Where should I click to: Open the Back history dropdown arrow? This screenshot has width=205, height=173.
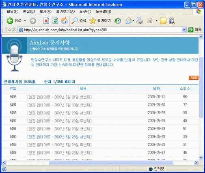click(x=25, y=21)
